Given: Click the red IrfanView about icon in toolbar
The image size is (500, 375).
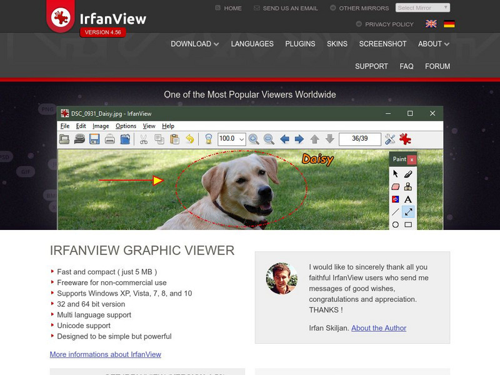Looking at the screenshot, I should (x=405, y=139).
